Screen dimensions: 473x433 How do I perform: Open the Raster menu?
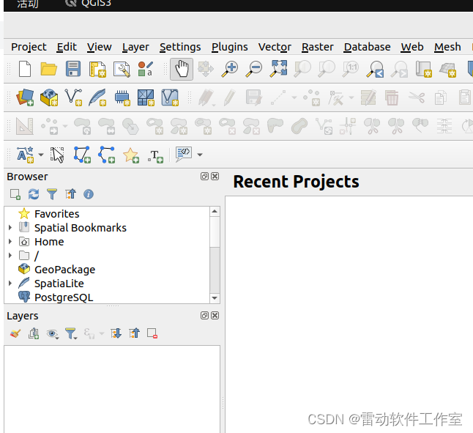(x=317, y=47)
